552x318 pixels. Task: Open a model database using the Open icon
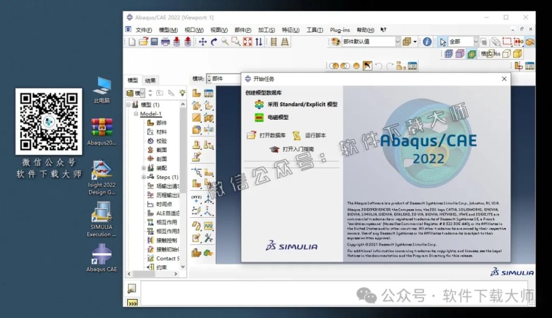click(143, 42)
